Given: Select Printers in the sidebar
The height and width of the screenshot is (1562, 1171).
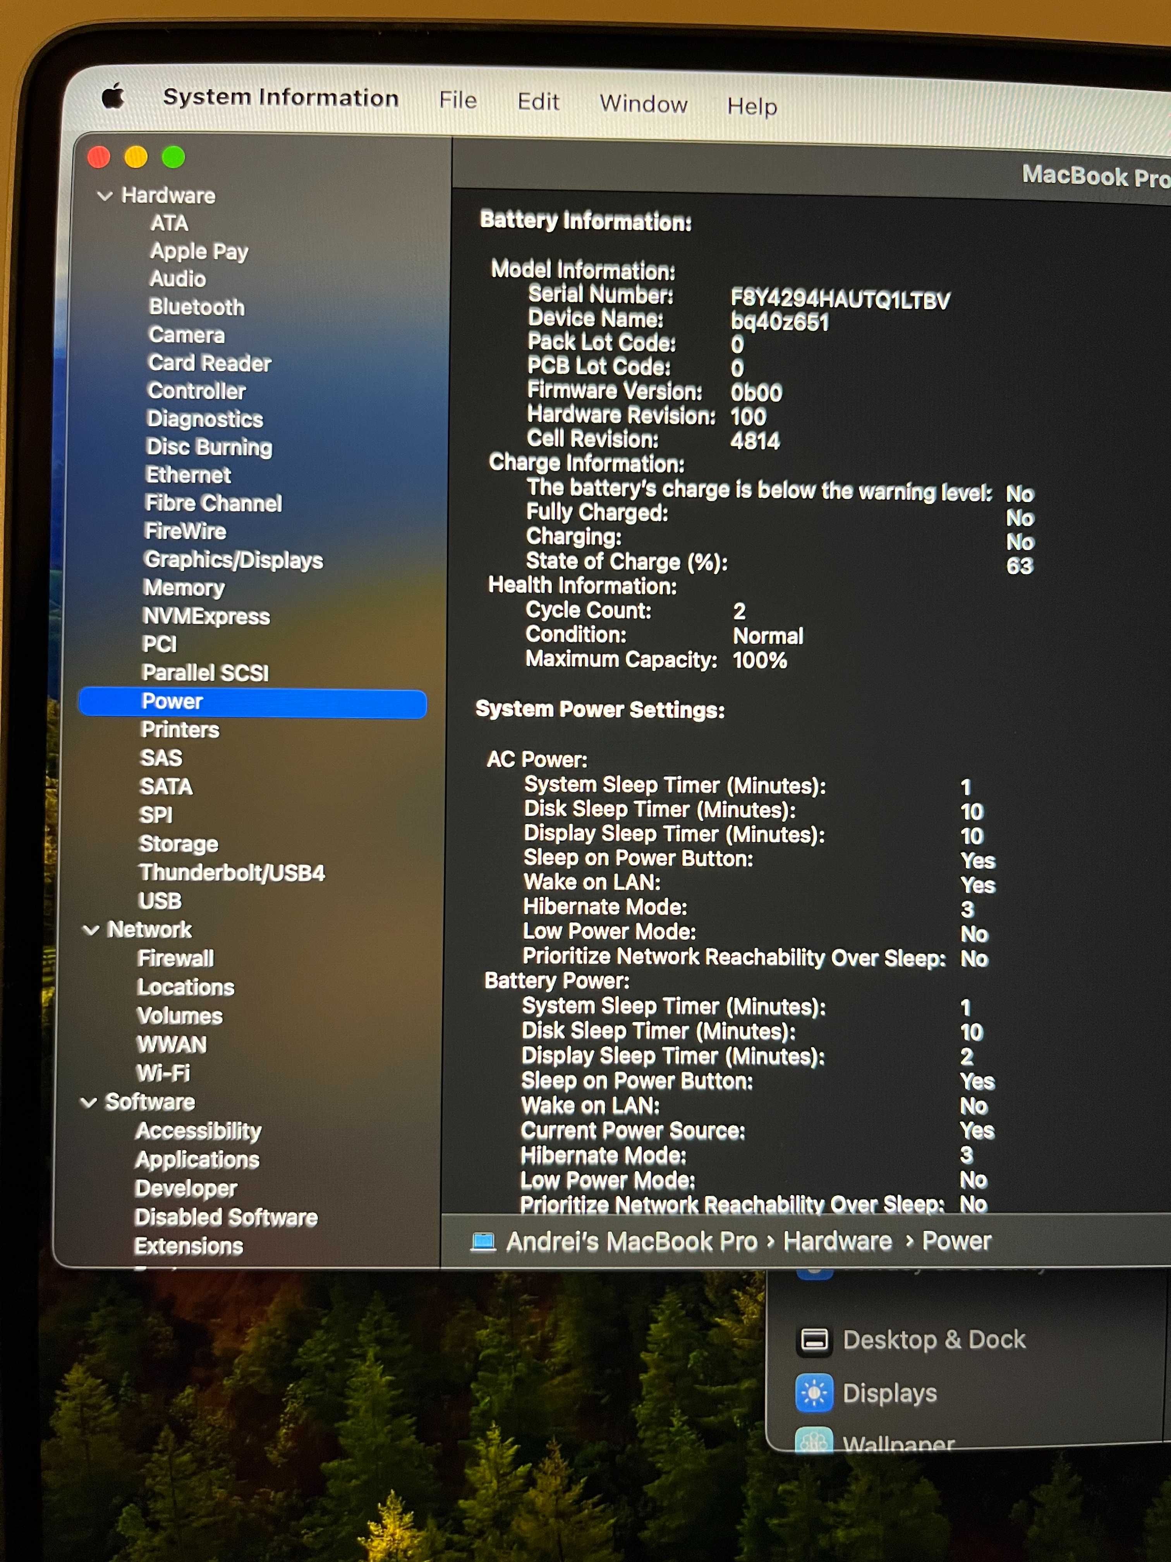Looking at the screenshot, I should click(x=180, y=729).
